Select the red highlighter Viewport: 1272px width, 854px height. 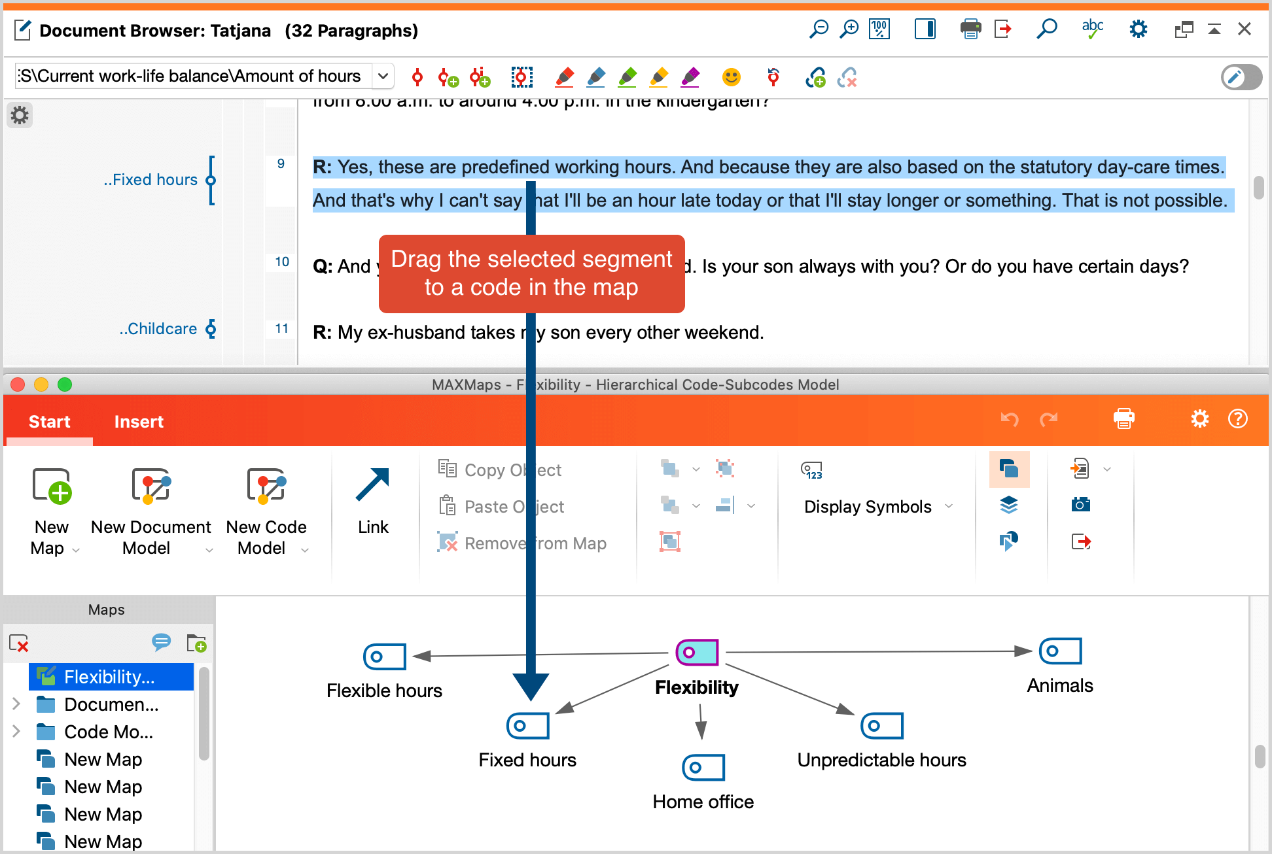[x=565, y=78]
